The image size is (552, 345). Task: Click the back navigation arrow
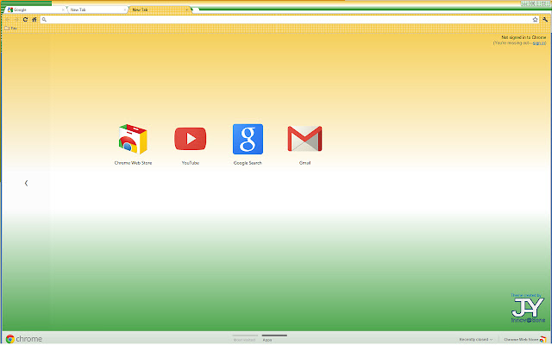(8, 20)
